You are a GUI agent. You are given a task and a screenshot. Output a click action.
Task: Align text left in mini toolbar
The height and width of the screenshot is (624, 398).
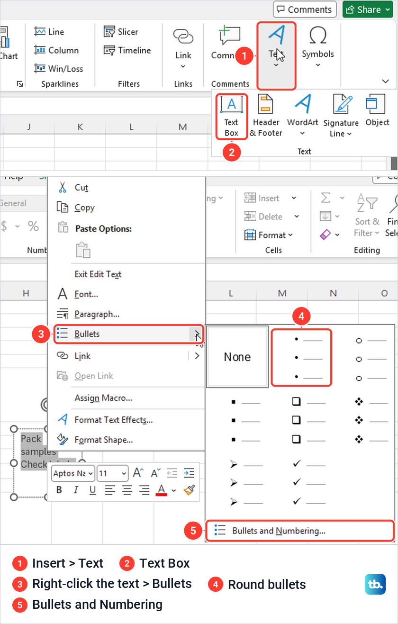click(110, 490)
